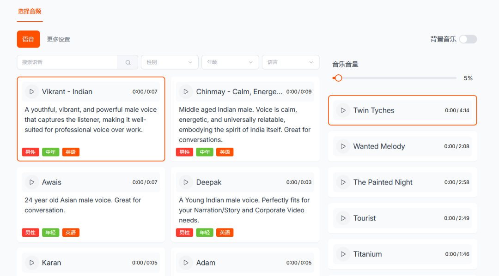Click the 0:00/4:14 duration on Twin Tyches

[457, 110]
